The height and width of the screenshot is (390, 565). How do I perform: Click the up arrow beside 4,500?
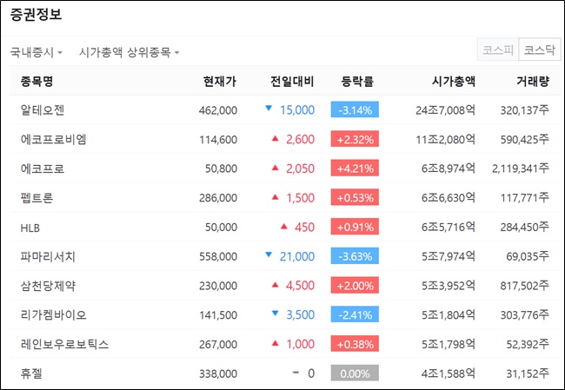(276, 285)
